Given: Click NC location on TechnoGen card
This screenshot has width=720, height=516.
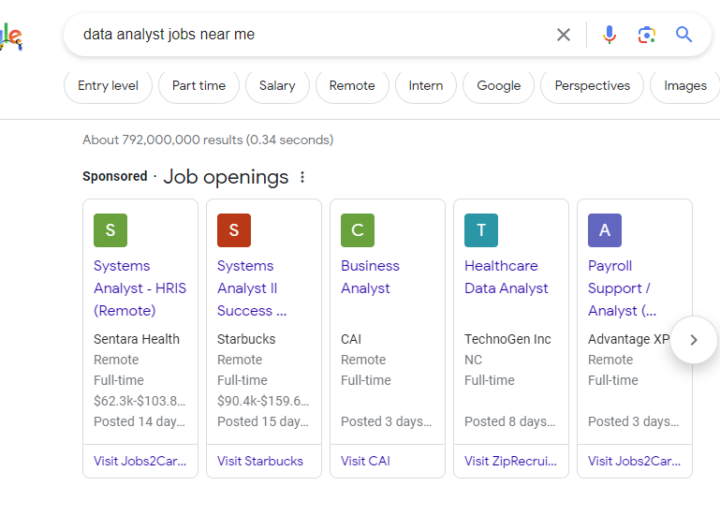Looking at the screenshot, I should click(x=473, y=360).
